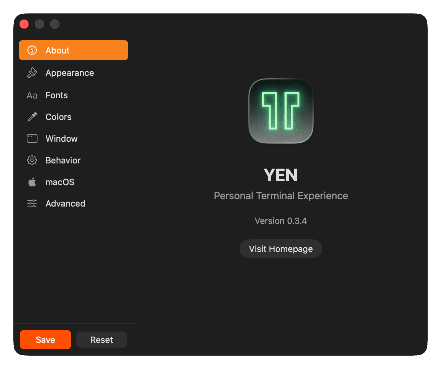Click the Apple icon next to macOS
Image resolution: width=441 pixels, height=369 pixels.
pyautogui.click(x=32, y=182)
